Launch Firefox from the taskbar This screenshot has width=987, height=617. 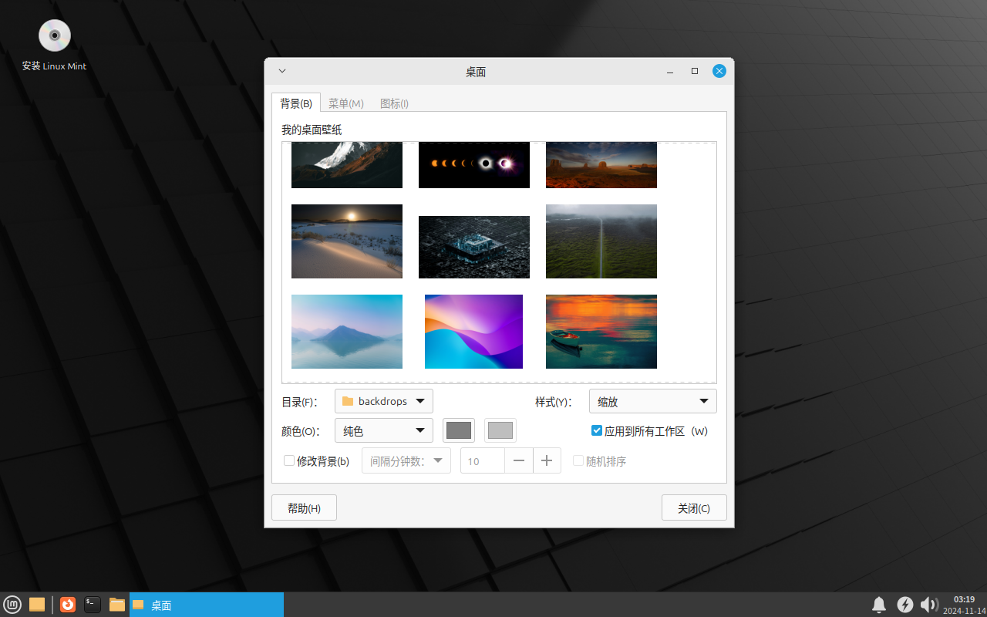pos(68,605)
